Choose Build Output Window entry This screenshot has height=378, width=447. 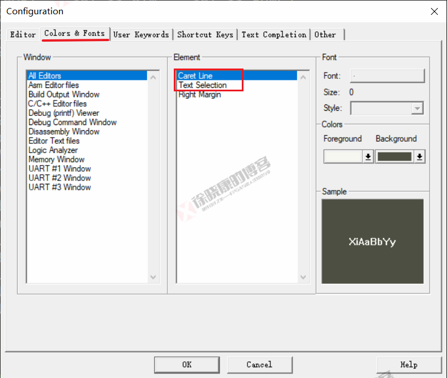click(x=63, y=95)
